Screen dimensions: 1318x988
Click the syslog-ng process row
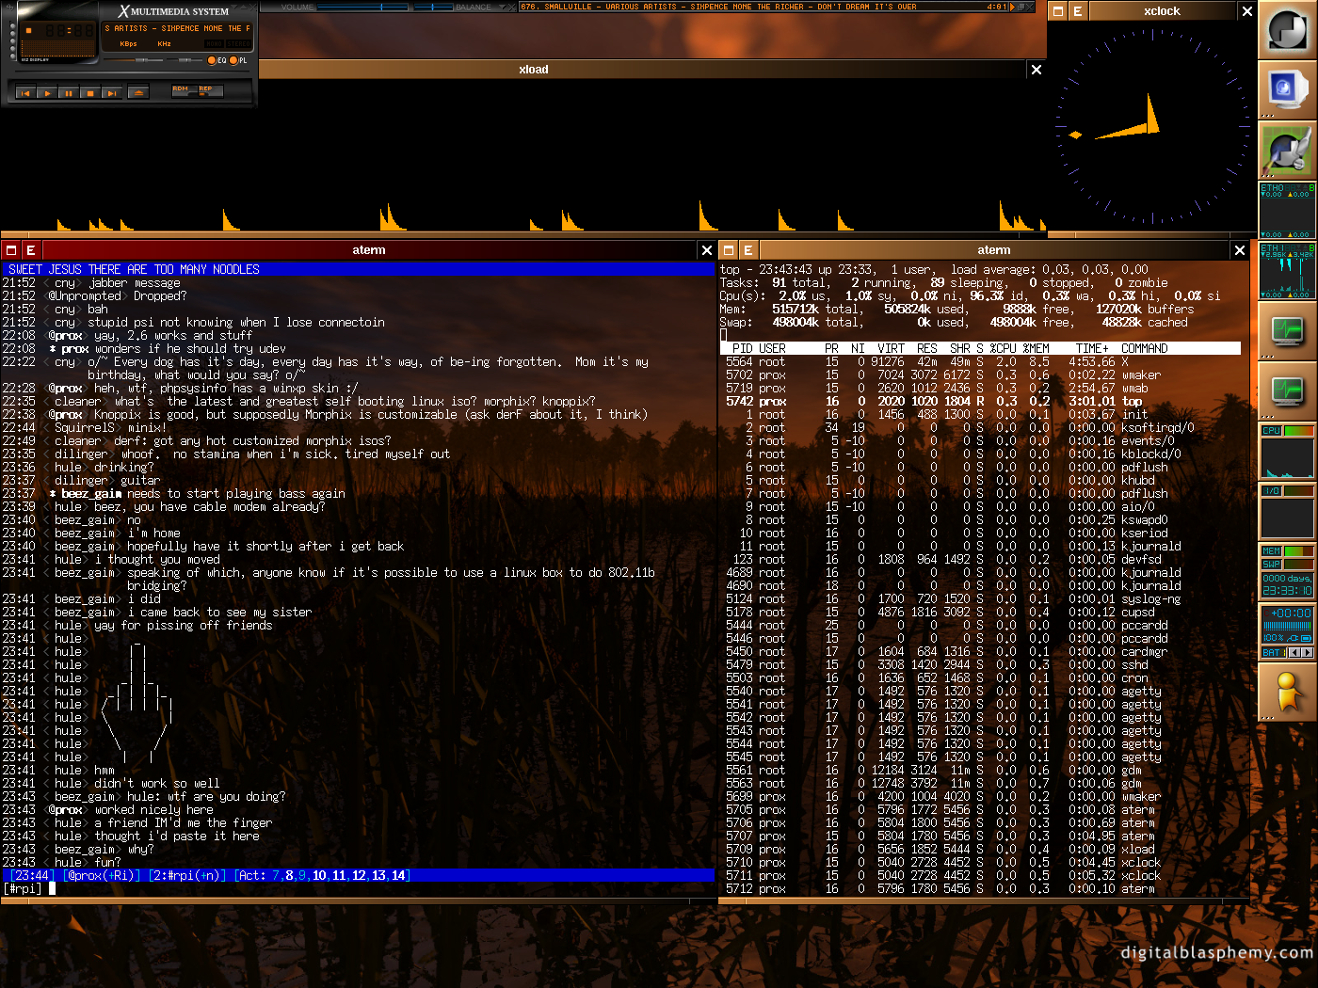[x=979, y=598]
